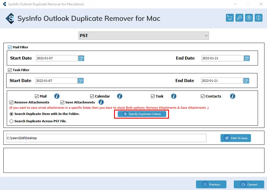Click the SysInfo logo in the header
The width and height of the screenshot is (267, 190).
[10, 18]
